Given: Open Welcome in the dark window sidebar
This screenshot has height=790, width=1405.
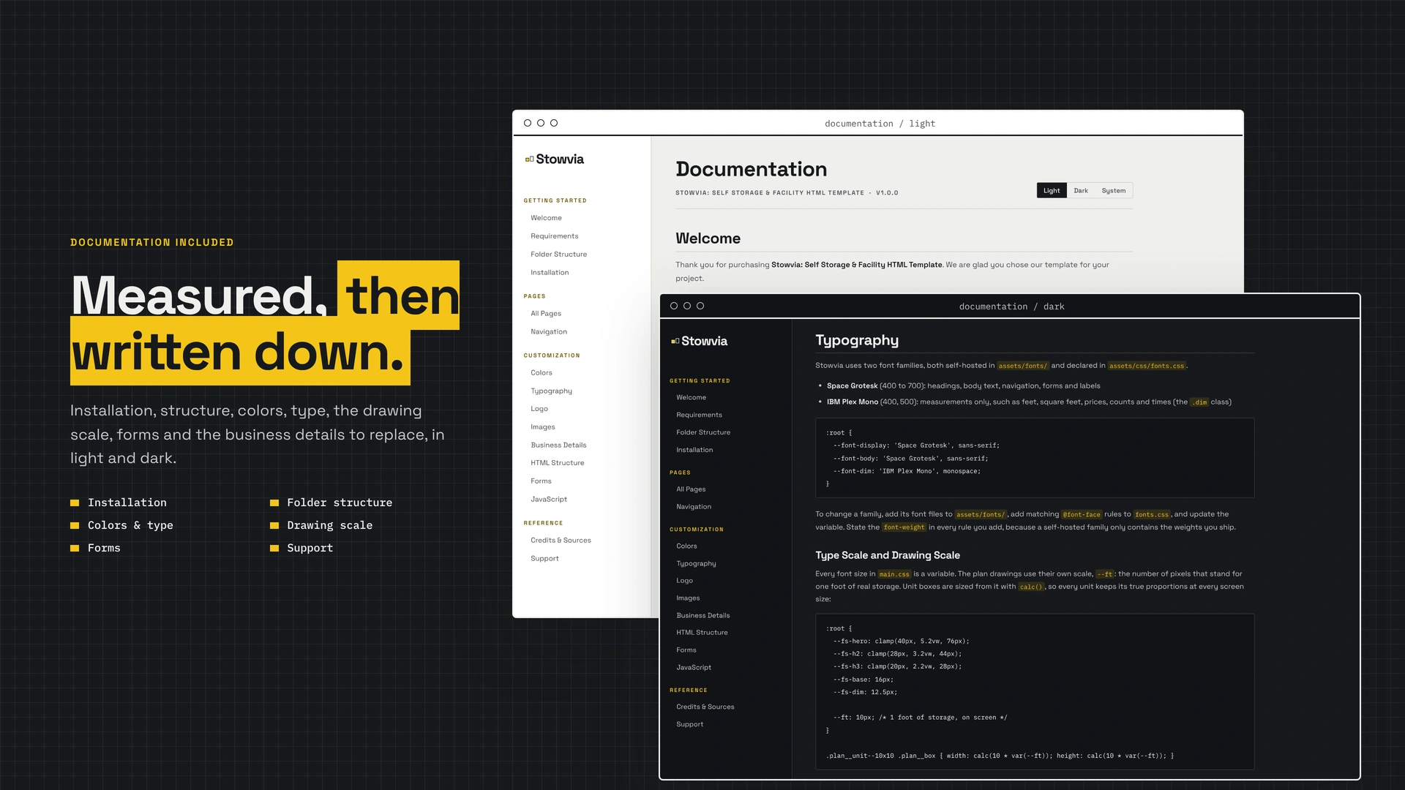Looking at the screenshot, I should (692, 398).
